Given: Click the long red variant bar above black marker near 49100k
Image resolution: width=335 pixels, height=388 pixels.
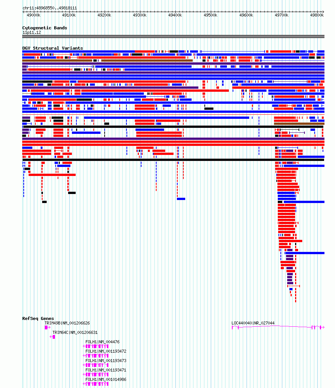Looking at the screenshot, I should [x=52, y=175].
